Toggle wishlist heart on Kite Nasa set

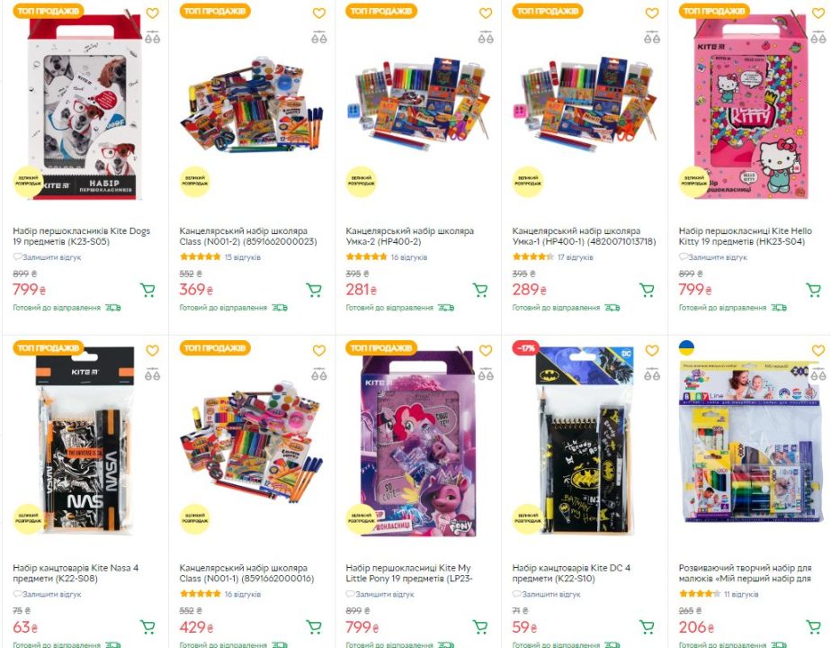click(x=153, y=350)
